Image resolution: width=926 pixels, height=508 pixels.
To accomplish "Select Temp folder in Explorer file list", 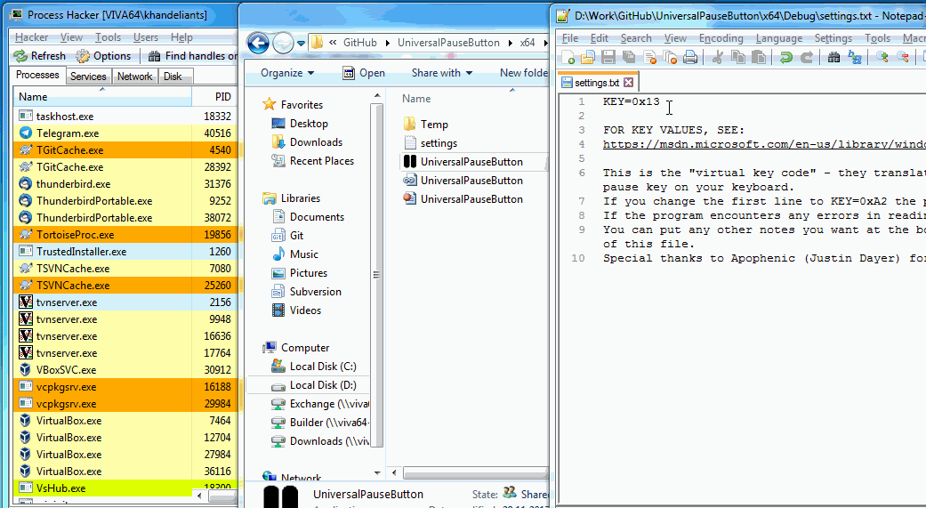I will tap(434, 124).
